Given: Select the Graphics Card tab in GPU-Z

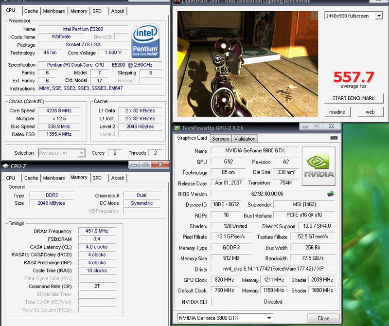Looking at the screenshot, I should click(192, 138).
